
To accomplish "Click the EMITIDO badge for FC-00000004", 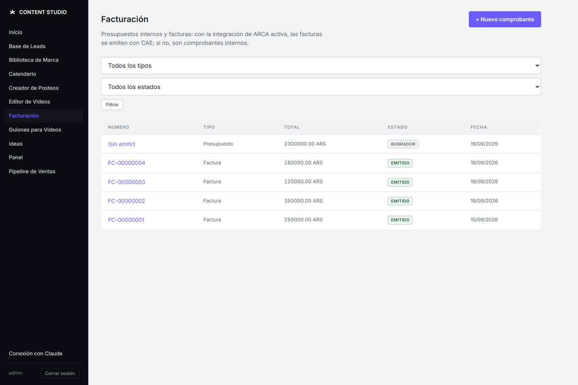I will tap(400, 163).
